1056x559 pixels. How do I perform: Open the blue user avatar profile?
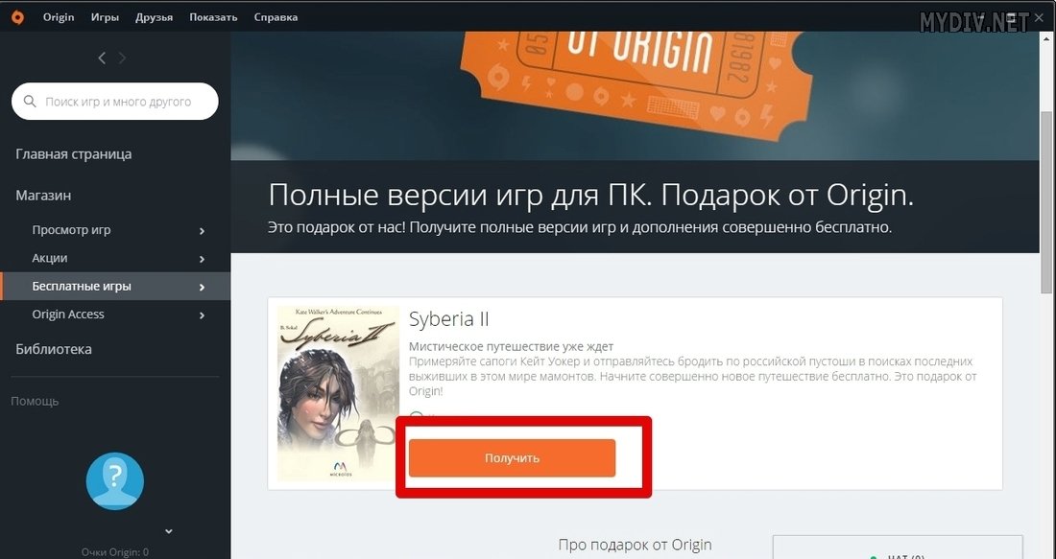point(114,481)
